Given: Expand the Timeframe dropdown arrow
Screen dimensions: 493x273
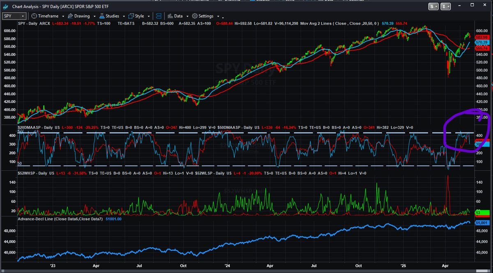Looking at the screenshot, I should click(62, 16).
